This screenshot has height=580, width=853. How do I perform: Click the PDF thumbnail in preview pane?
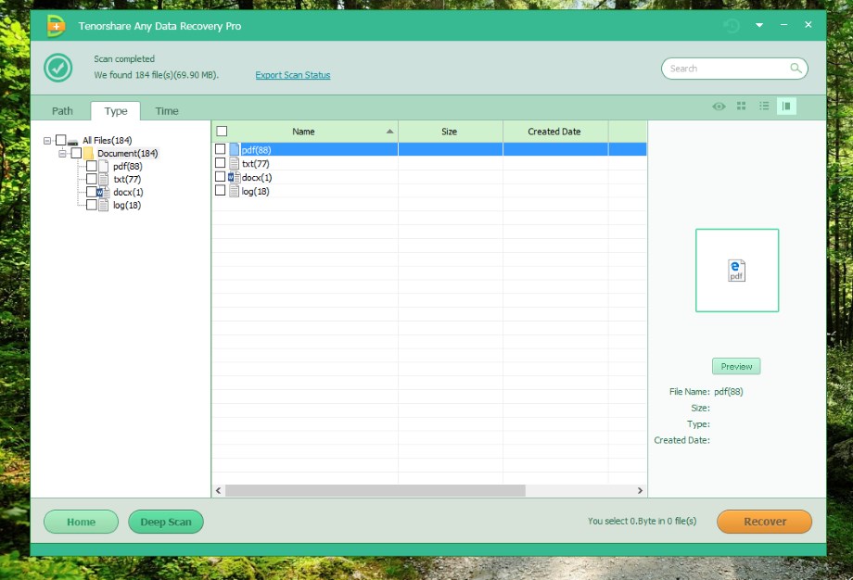coord(737,271)
